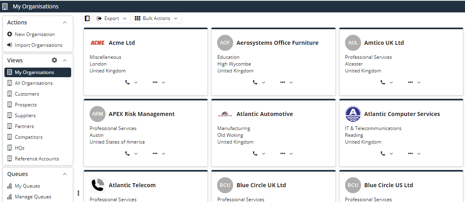This screenshot has height=202, width=465.
Task: Click the Atlantic Computer Services logo
Action: (x=353, y=114)
